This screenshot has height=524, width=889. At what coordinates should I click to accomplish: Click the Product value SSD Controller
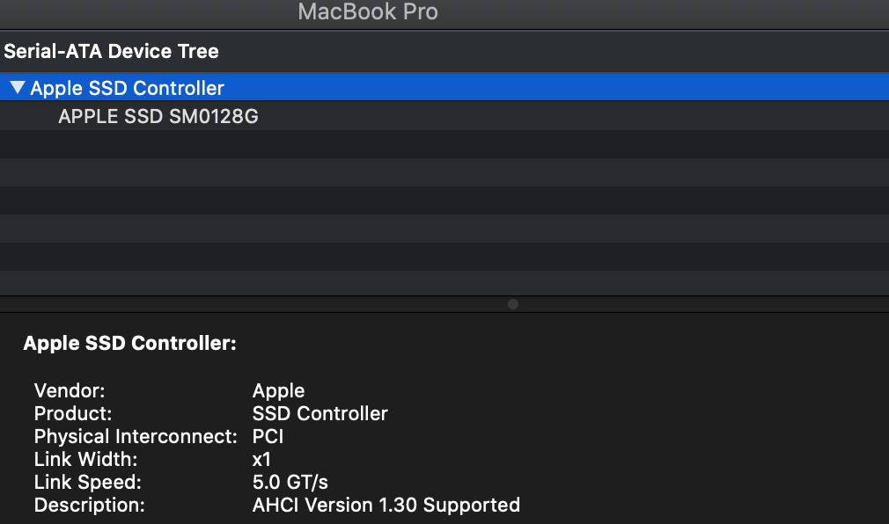pyautogui.click(x=320, y=413)
